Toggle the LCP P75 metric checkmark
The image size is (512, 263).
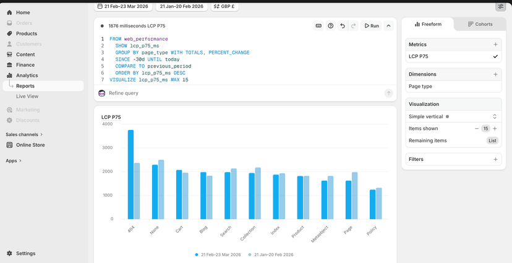tap(495, 56)
